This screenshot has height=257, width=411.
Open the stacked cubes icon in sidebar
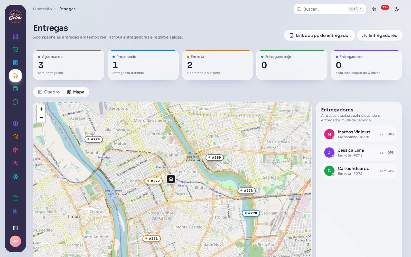coord(15,176)
